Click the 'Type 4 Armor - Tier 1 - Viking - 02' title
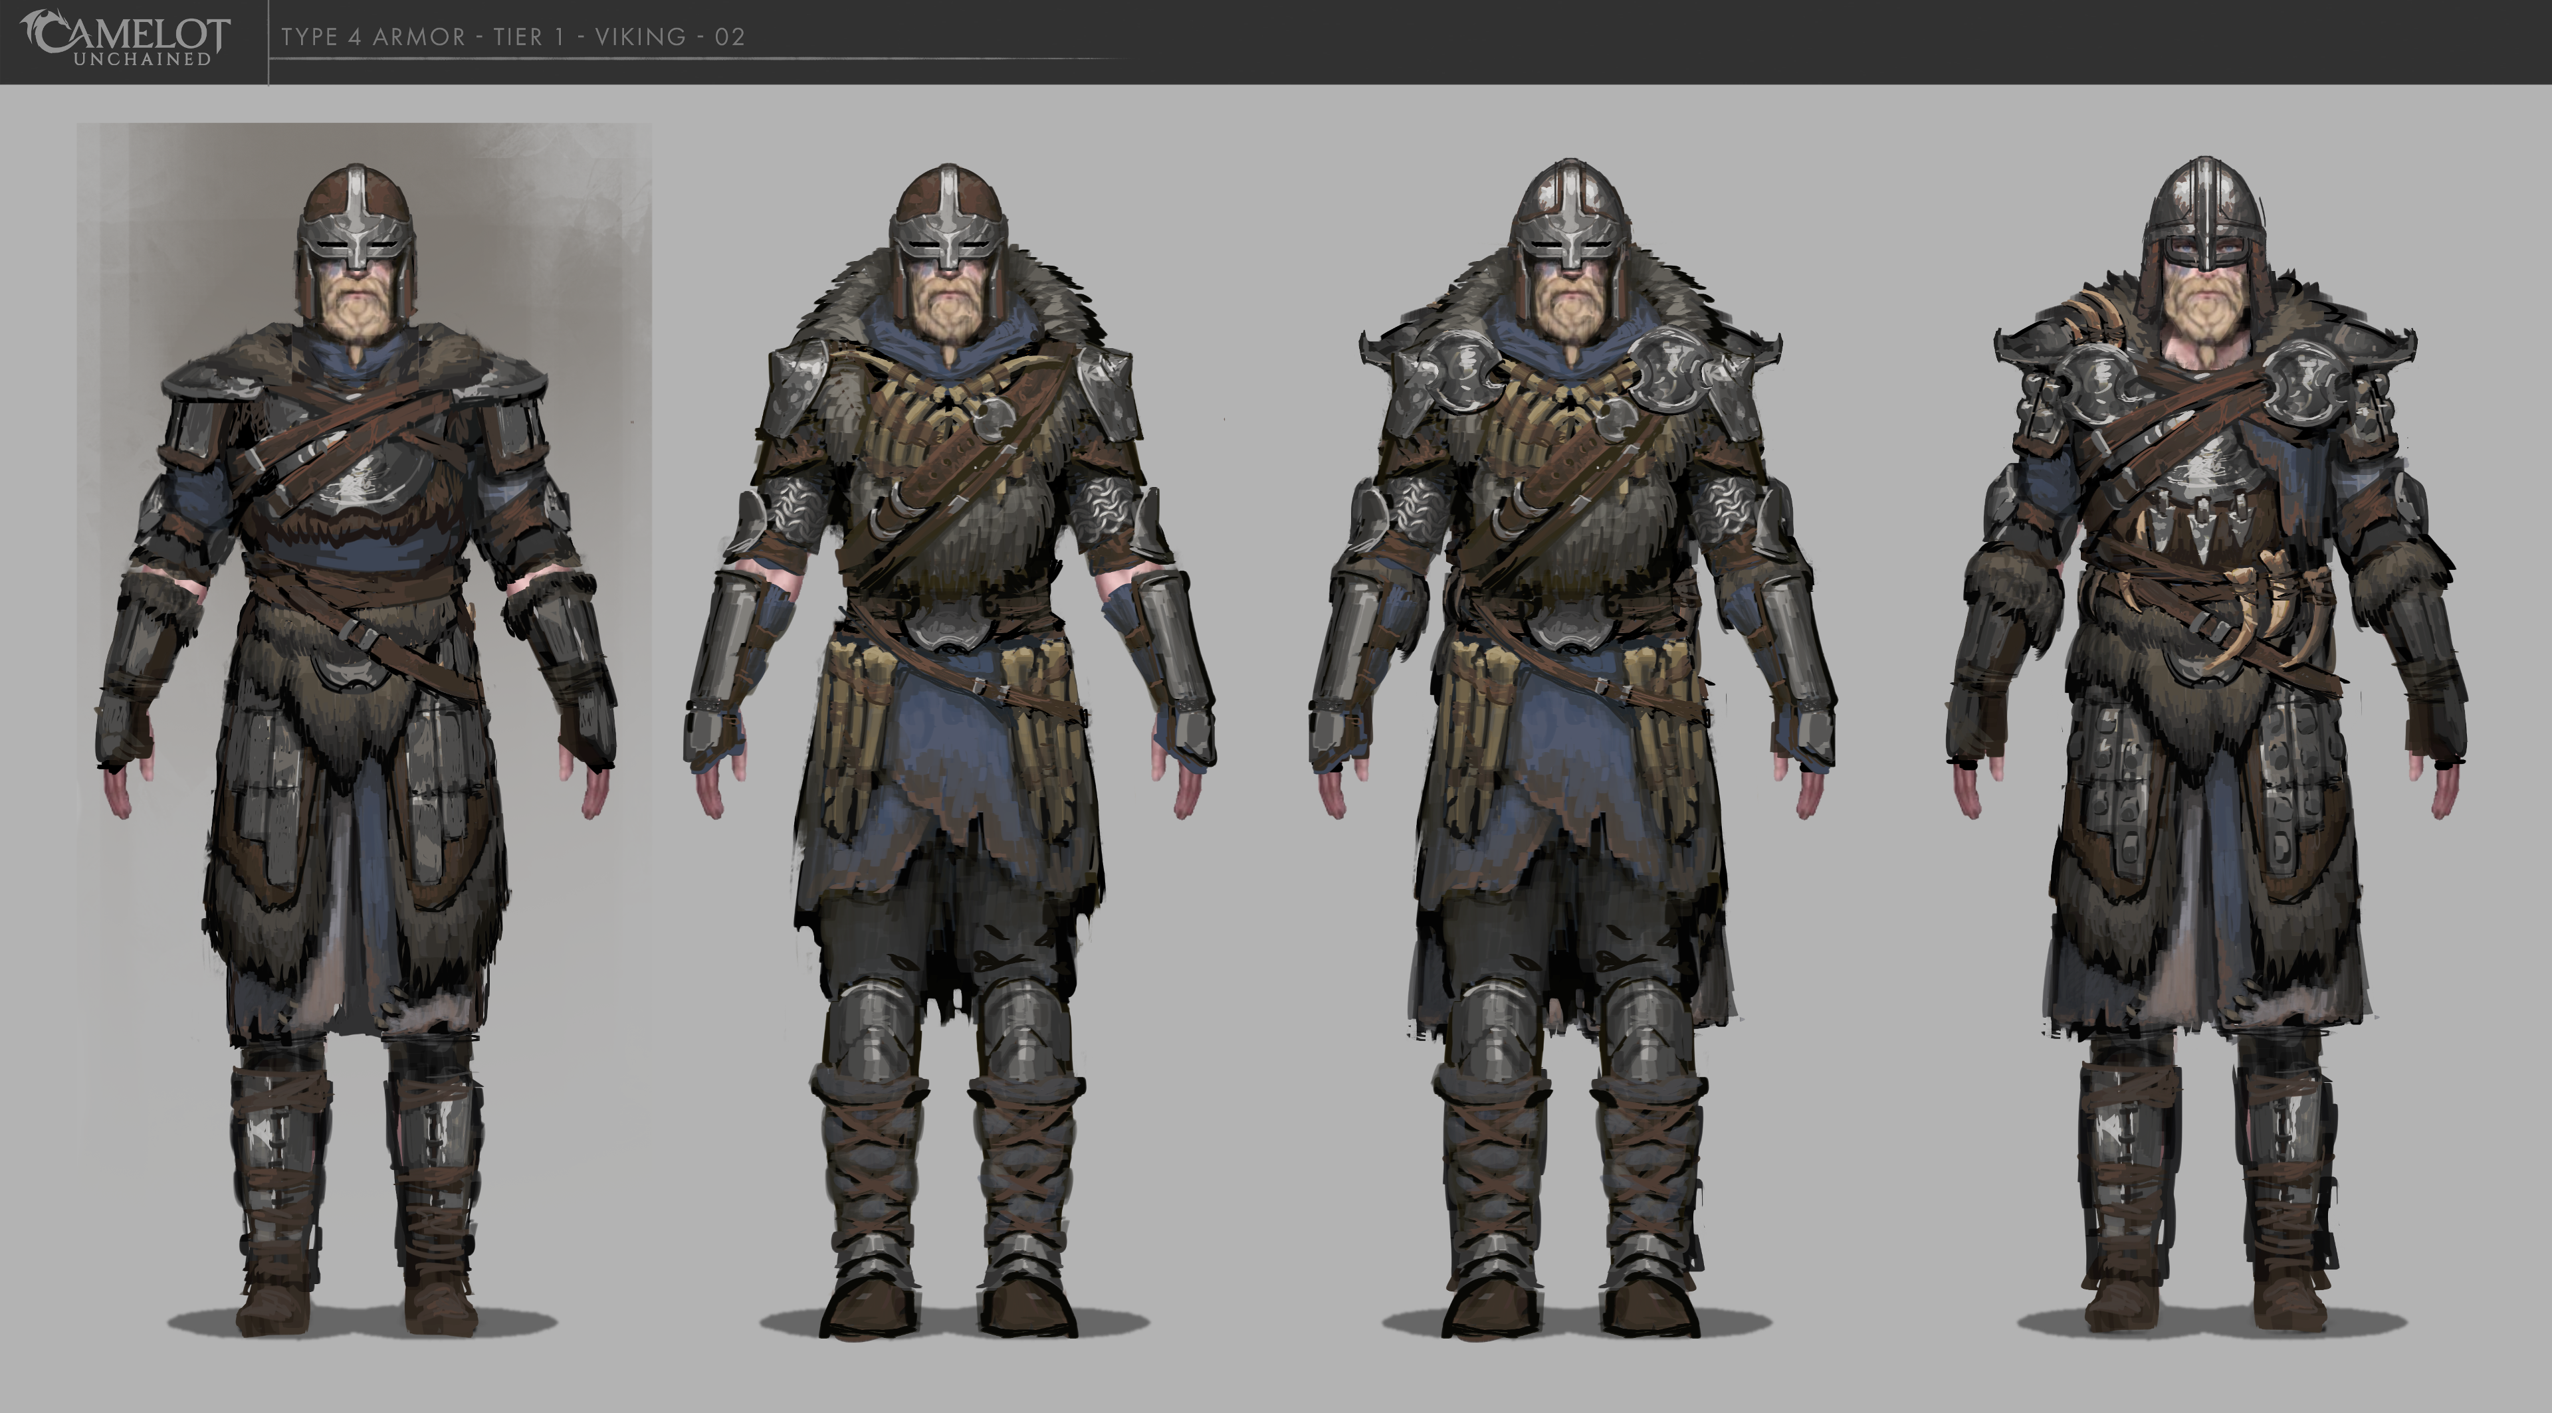The width and height of the screenshot is (2552, 1413). point(512,38)
